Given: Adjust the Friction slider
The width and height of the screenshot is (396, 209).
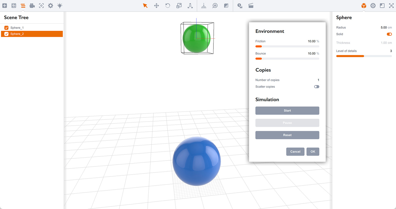Looking at the screenshot, I should click(x=259, y=46).
